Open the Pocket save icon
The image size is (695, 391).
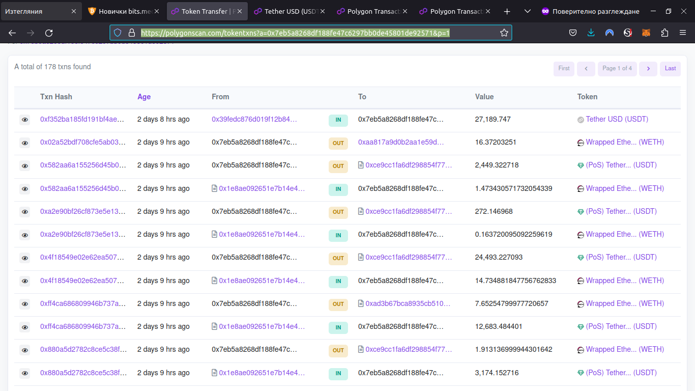click(x=573, y=33)
